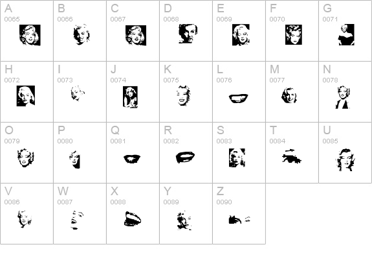The width and height of the screenshot is (372, 273).
Task: Select the wavy hair portrait under U 0085
Action: [x=345, y=160]
